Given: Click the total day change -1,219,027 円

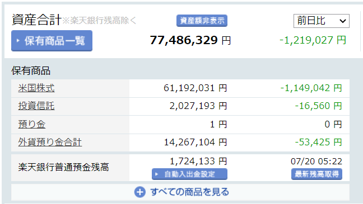Looking at the screenshot, I should click(313, 40).
